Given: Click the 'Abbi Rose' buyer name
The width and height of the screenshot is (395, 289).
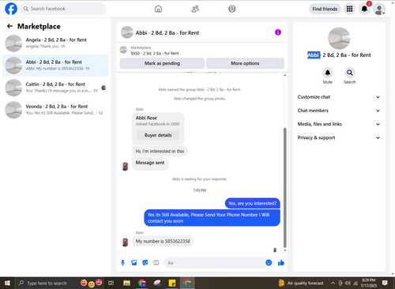Looking at the screenshot, I should tap(146, 118).
